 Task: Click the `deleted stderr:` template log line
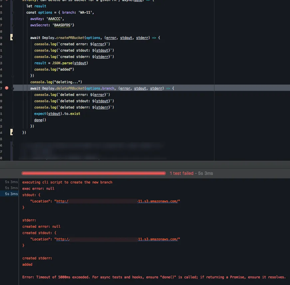click(74, 108)
